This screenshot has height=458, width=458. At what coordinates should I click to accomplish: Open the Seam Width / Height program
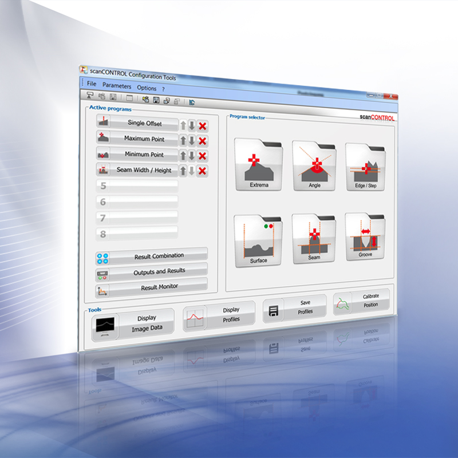(137, 169)
